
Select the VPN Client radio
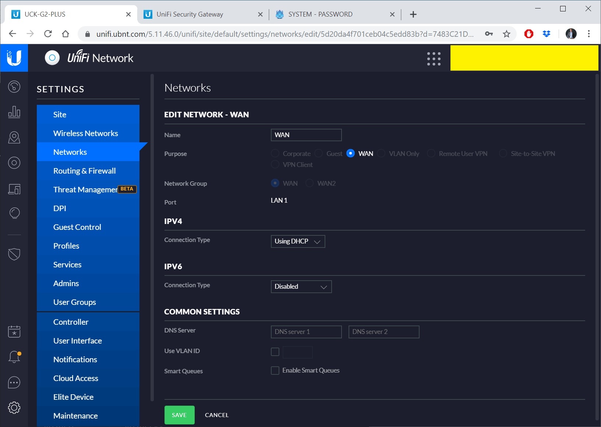pos(275,164)
